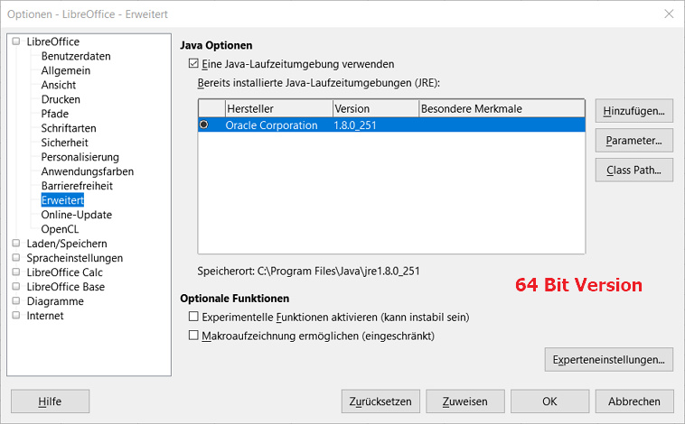Cancel with the Abbrechen button
The height and width of the screenshot is (424, 685).
pyautogui.click(x=634, y=401)
